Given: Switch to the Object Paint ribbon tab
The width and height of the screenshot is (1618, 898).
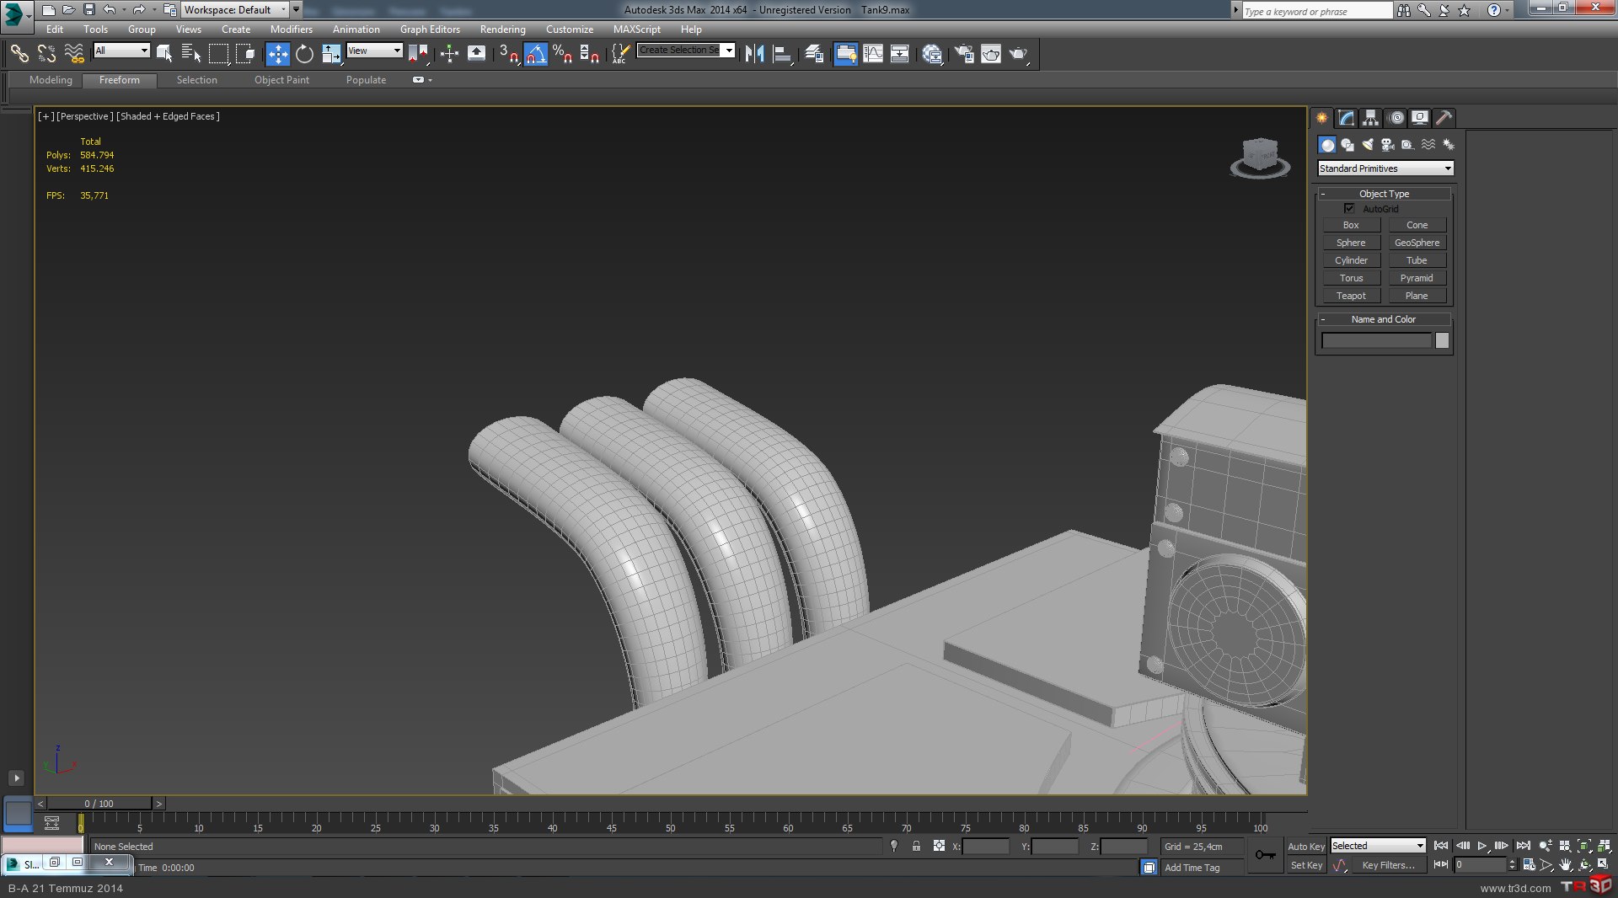Looking at the screenshot, I should (281, 80).
